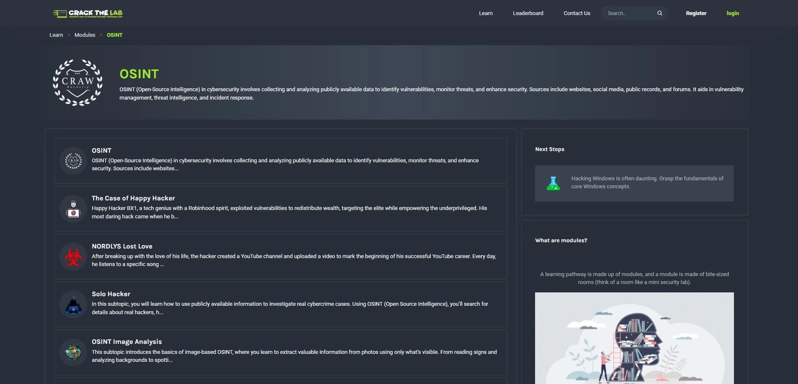Click the biohazard icon beside NORDLYS Lost Love
The image size is (798, 384).
point(73,256)
